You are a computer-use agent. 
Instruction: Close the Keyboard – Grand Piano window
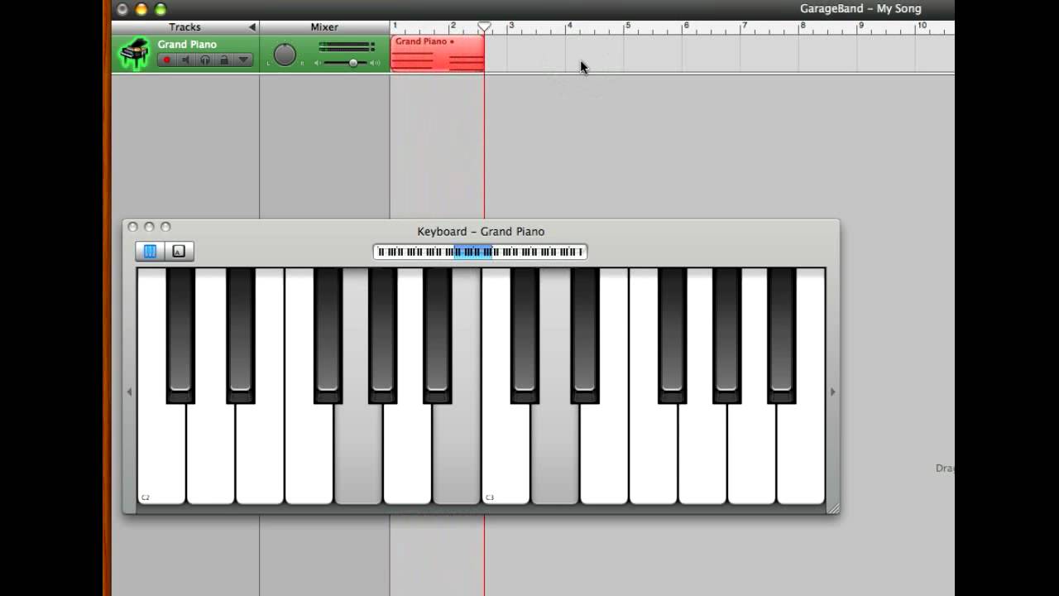132,227
